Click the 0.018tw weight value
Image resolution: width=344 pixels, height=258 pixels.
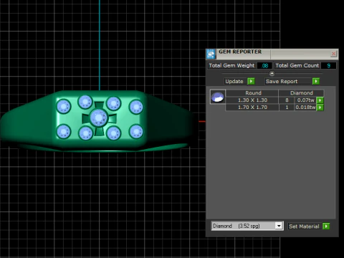click(305, 107)
